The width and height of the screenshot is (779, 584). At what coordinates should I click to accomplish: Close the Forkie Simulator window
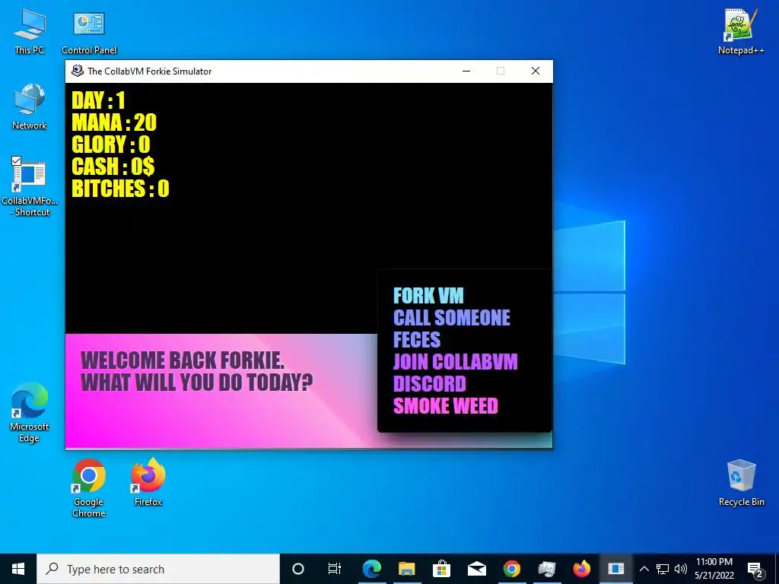(536, 71)
